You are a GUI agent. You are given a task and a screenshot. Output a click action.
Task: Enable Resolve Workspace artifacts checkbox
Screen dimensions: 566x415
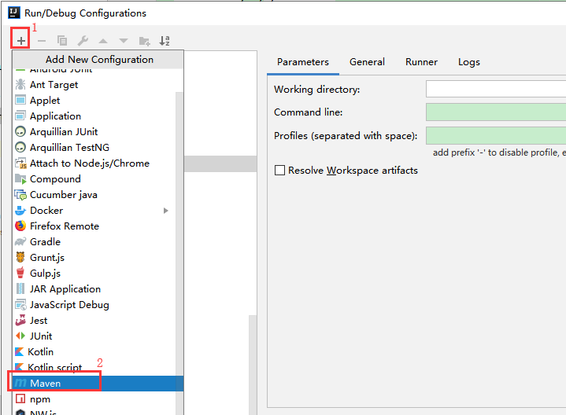click(x=279, y=171)
